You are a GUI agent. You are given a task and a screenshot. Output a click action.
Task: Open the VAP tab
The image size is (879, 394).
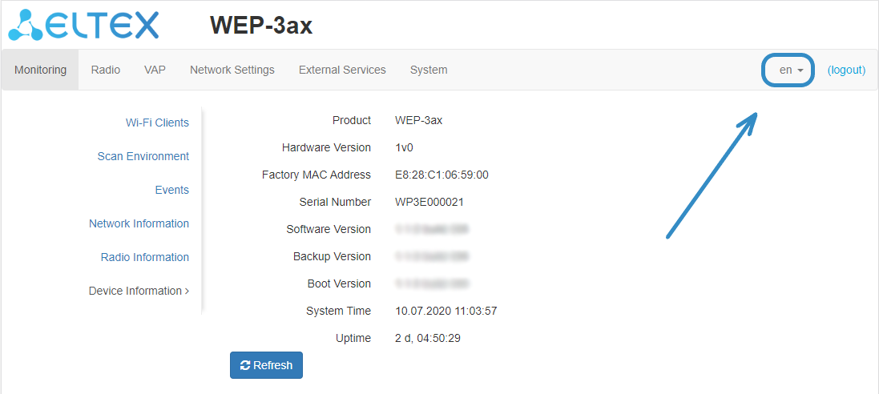[x=155, y=70]
